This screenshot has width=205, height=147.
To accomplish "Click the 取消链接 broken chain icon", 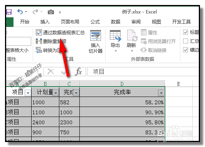I will [143, 50].
